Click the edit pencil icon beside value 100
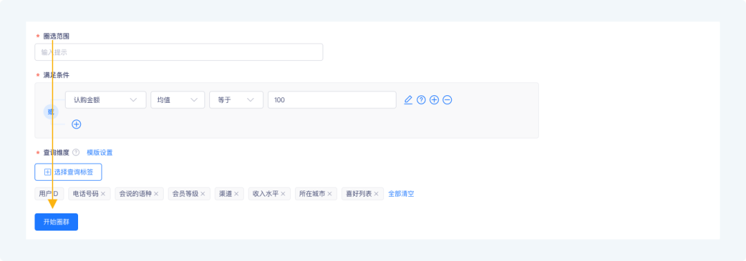This screenshot has height=261, width=746. point(408,100)
